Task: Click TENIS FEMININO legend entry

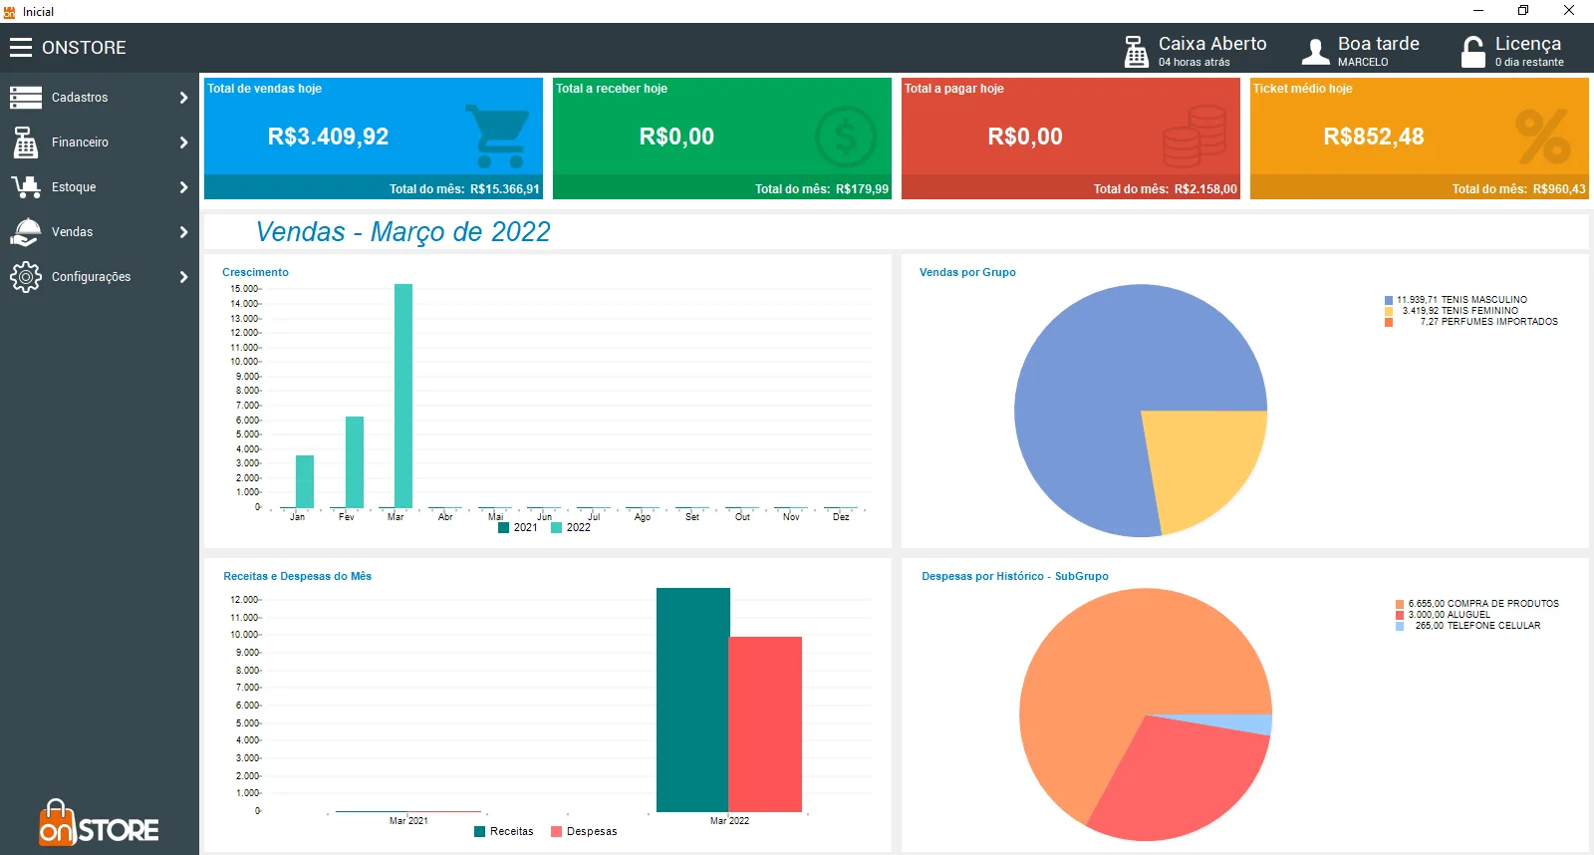Action: click(1452, 311)
